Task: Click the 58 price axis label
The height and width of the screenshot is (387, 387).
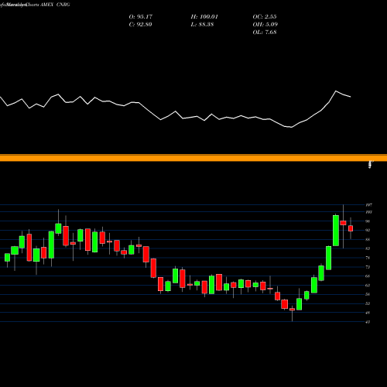Action: coord(368,294)
